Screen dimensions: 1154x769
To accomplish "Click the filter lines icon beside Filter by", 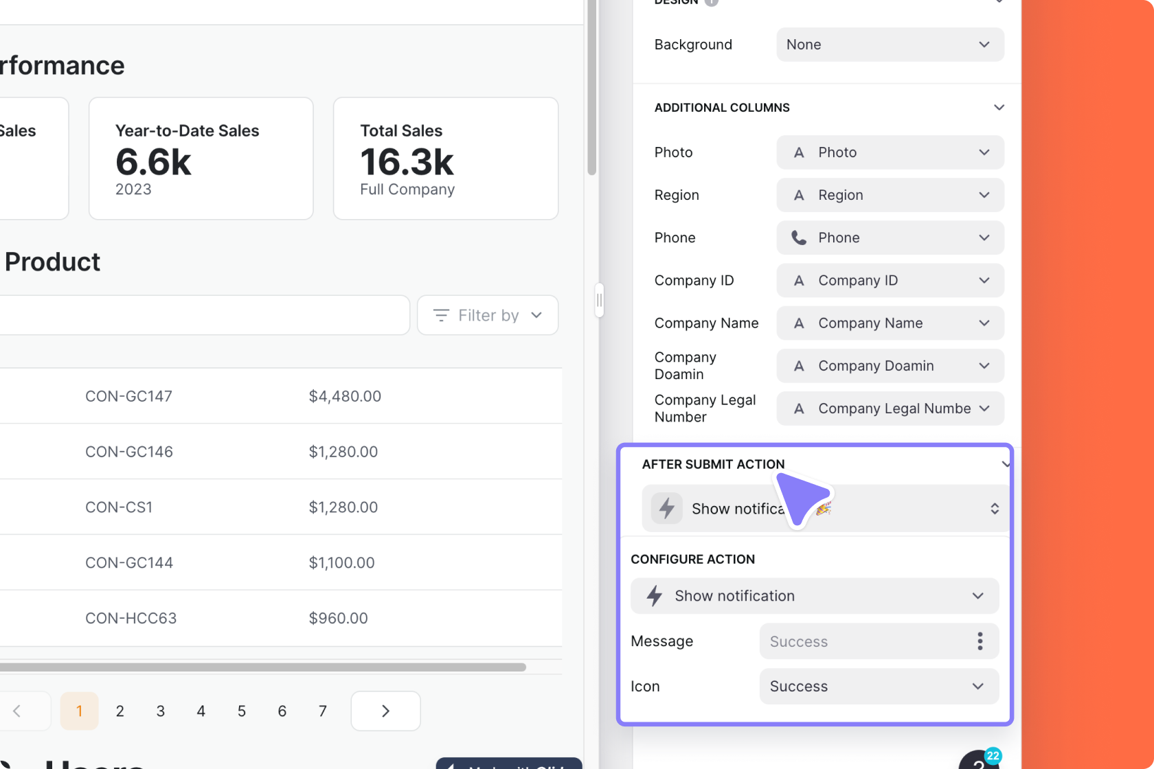I will [441, 315].
